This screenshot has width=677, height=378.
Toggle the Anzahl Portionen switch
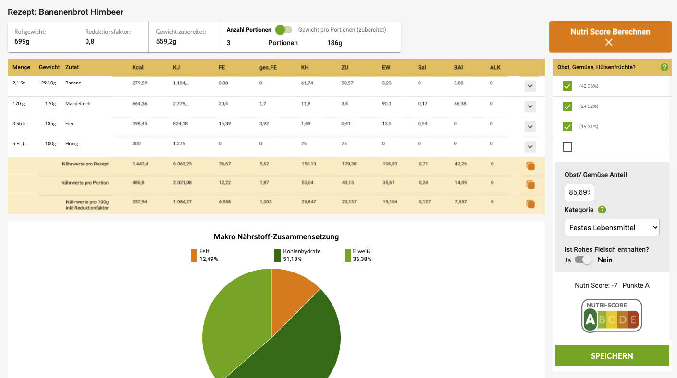click(x=283, y=30)
